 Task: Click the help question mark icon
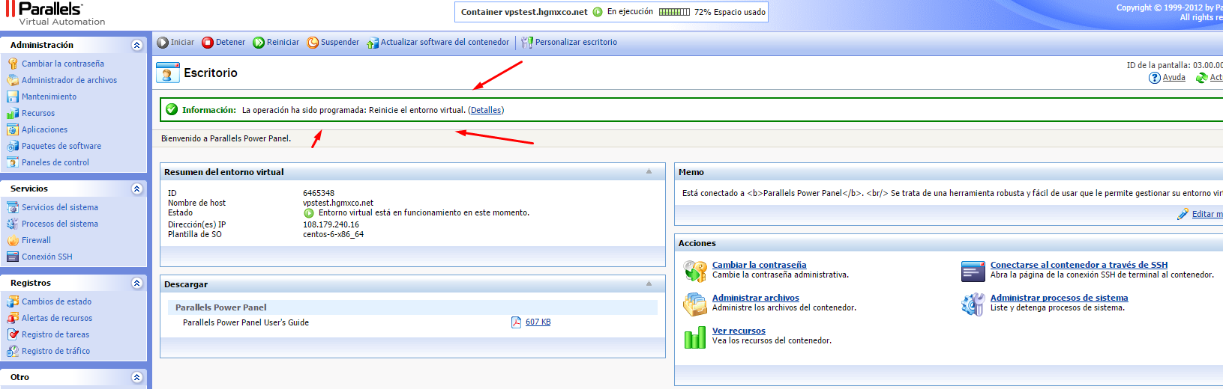tap(1155, 78)
